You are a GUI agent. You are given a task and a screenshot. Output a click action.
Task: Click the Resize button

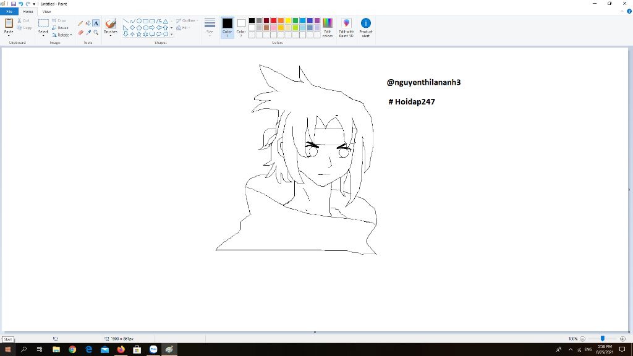point(60,28)
